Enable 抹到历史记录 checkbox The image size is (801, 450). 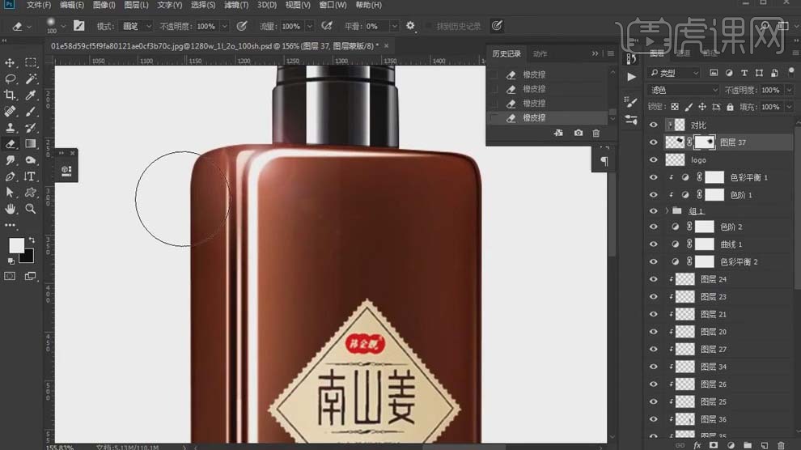428,26
